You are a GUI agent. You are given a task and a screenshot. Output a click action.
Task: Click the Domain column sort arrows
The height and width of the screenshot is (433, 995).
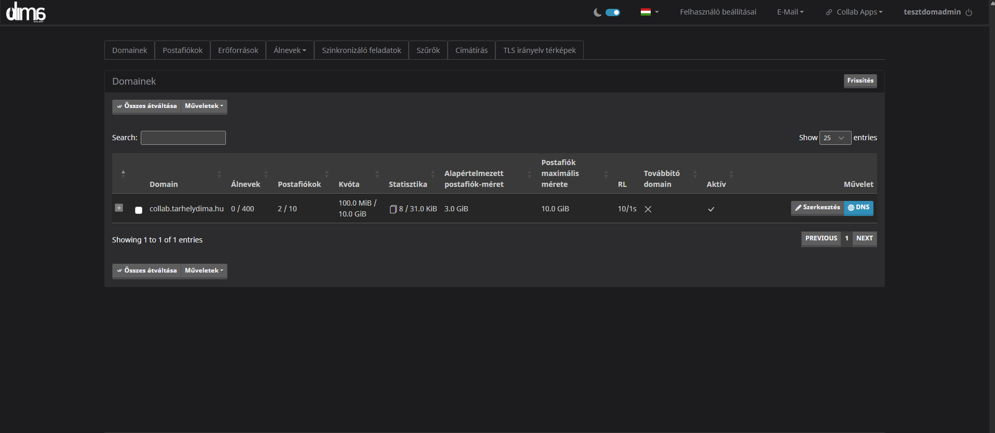pos(219,174)
